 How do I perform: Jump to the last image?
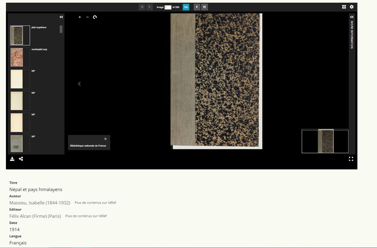pyautogui.click(x=204, y=7)
